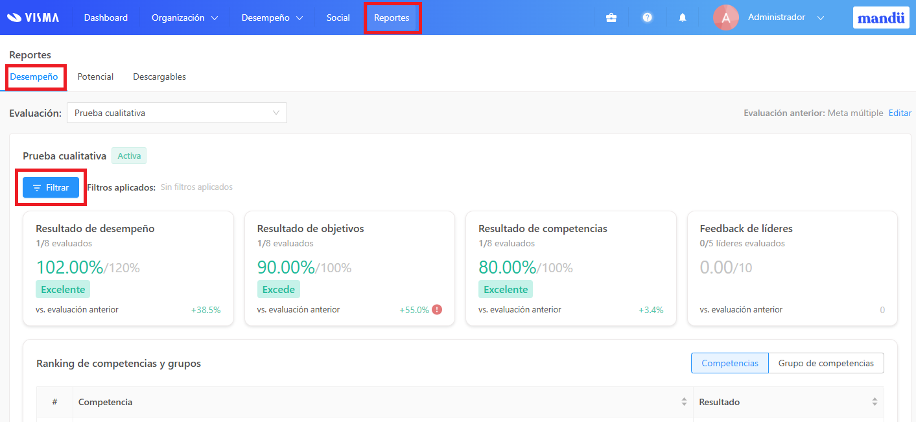Viewport: 916px width, 422px height.
Task: Sort the Resultado column using its arrows
Action: click(875, 402)
